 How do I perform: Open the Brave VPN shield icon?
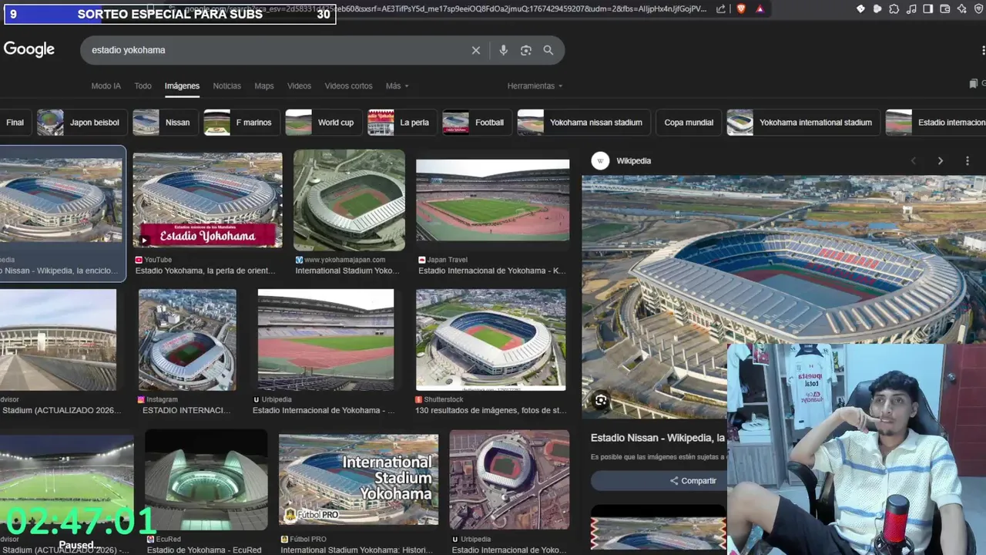click(979, 8)
